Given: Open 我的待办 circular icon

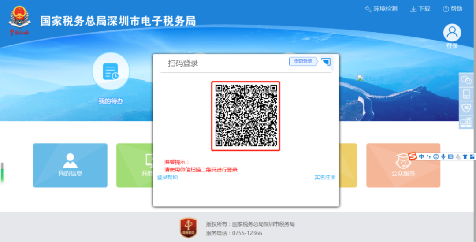Looking at the screenshot, I should [111, 72].
